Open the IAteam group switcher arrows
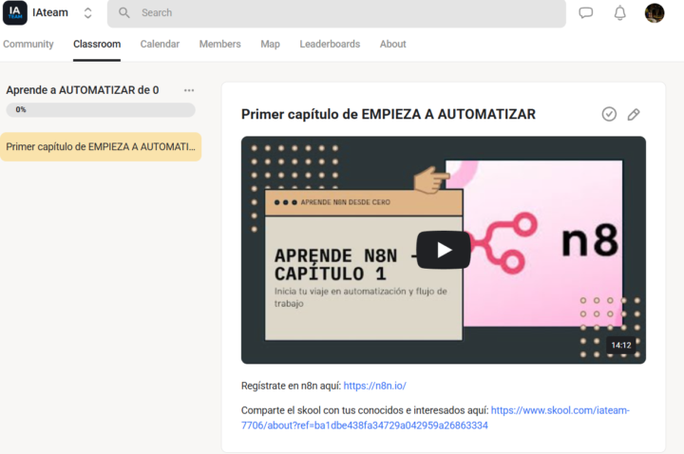This screenshot has width=684, height=454. click(x=87, y=13)
